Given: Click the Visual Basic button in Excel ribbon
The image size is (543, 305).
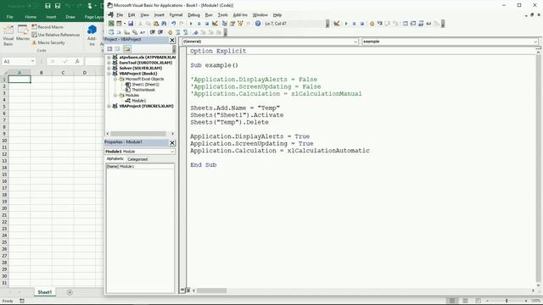Looking at the screenshot, I should pyautogui.click(x=8, y=36).
